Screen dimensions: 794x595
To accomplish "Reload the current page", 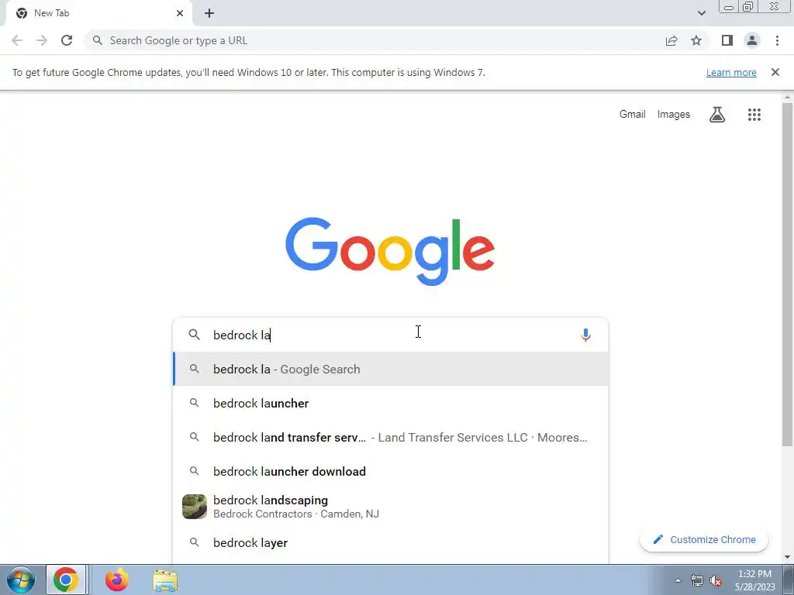I will coord(67,40).
